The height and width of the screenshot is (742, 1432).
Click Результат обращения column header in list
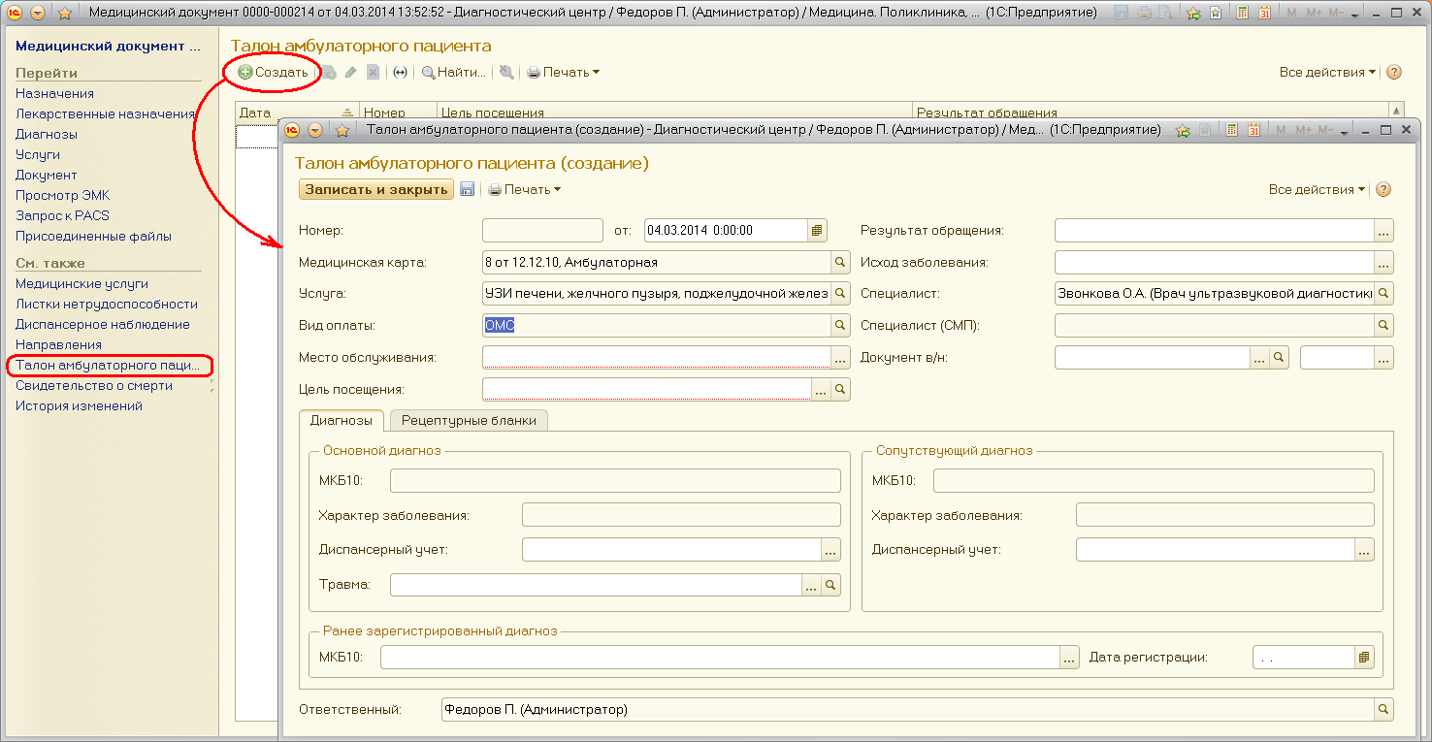coord(1152,113)
